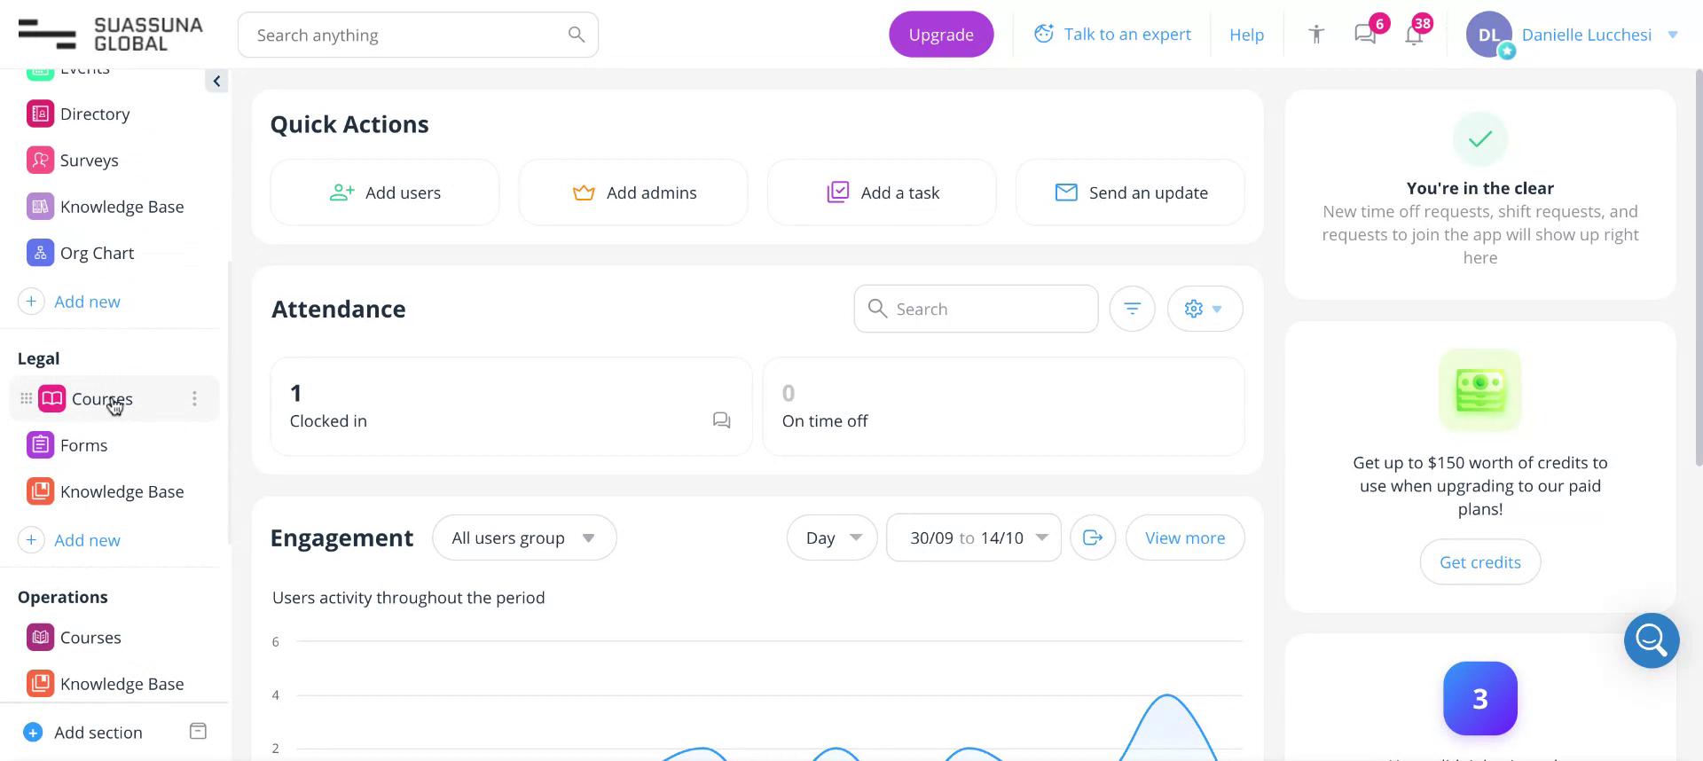The width and height of the screenshot is (1703, 761).
Task: Open notifications bell with 38 badge
Action: click(1415, 35)
